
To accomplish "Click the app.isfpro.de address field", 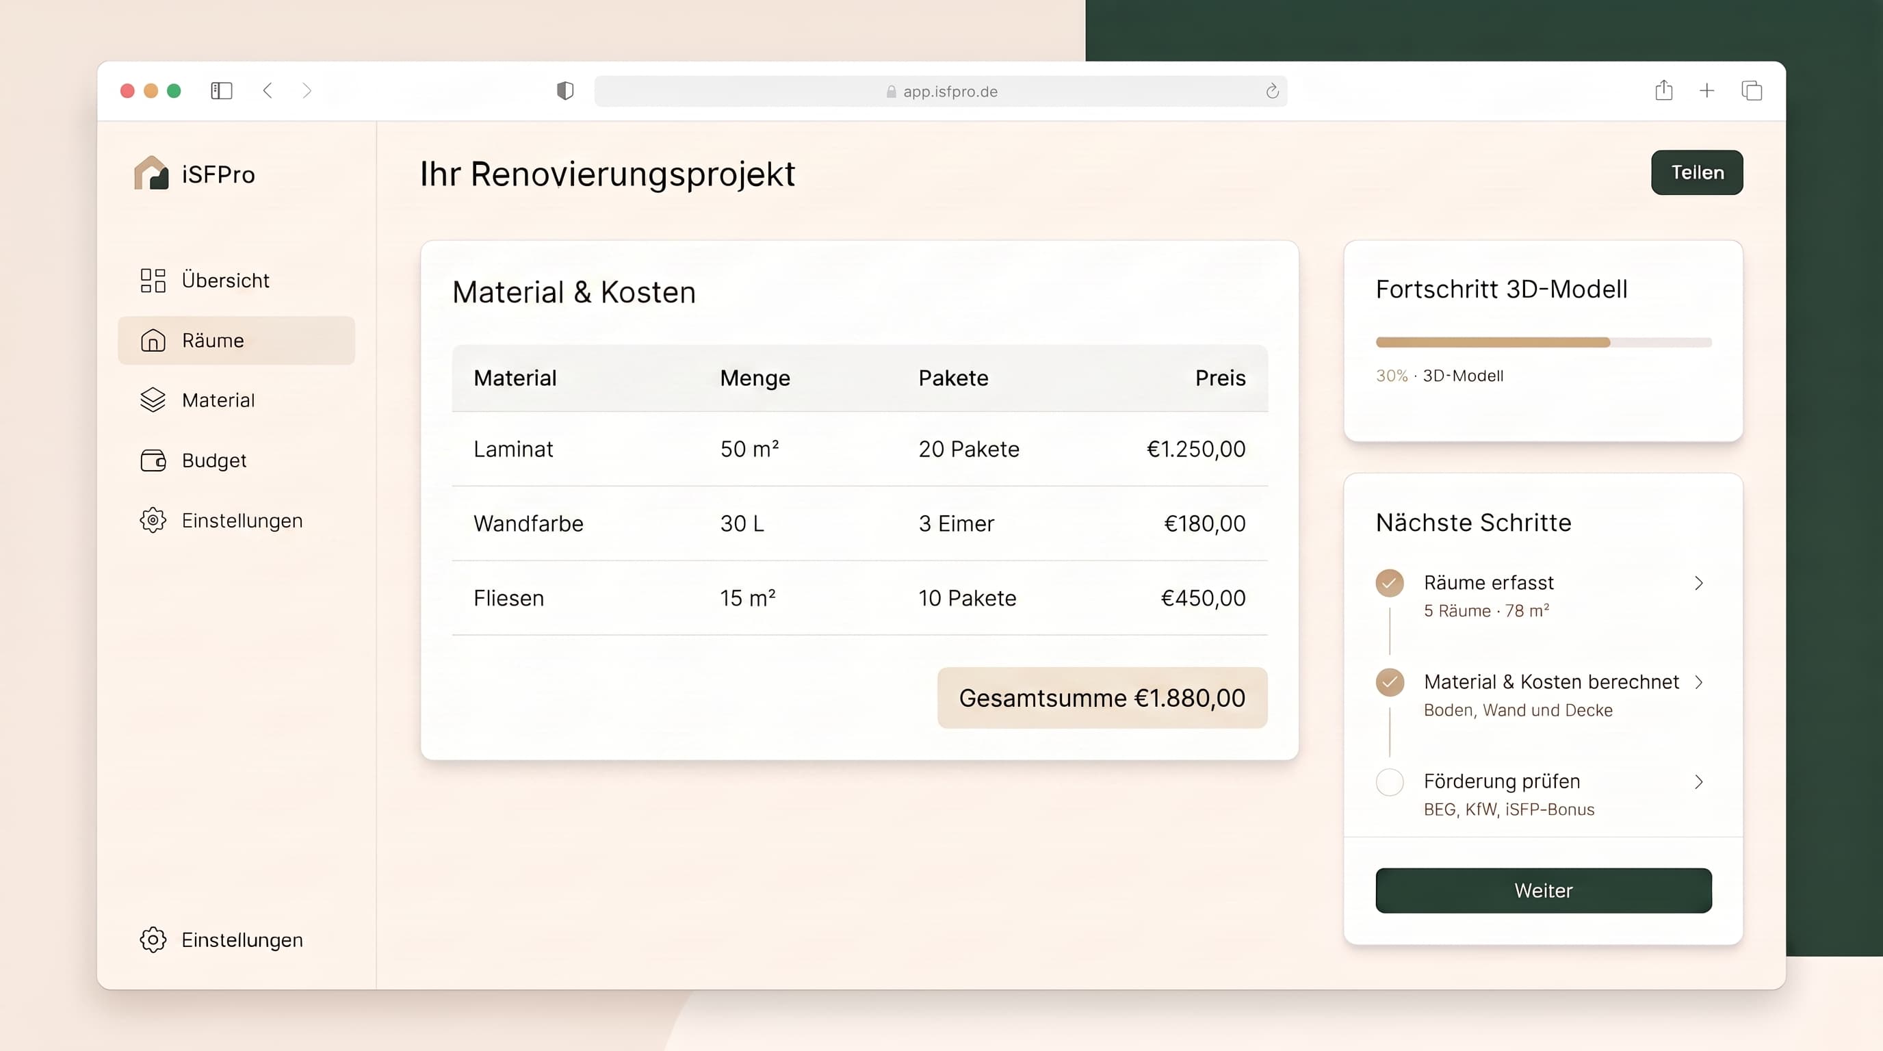I will (940, 92).
